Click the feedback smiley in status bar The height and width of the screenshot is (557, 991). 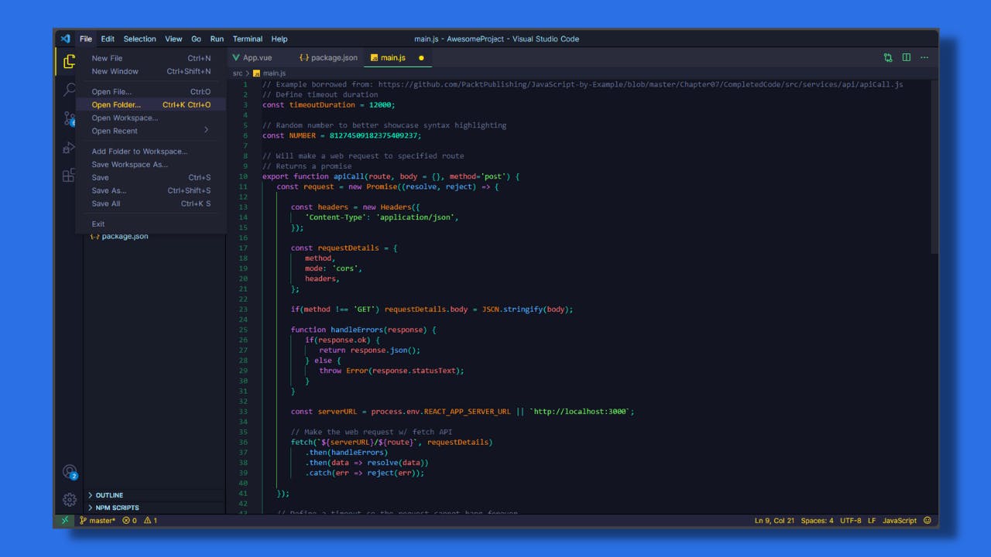pyautogui.click(x=927, y=521)
